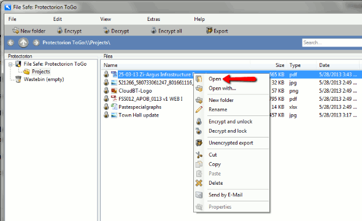Click the date 5/28/2013 3:17 cell
Screen dimensions: 362x221
(x=337, y=115)
